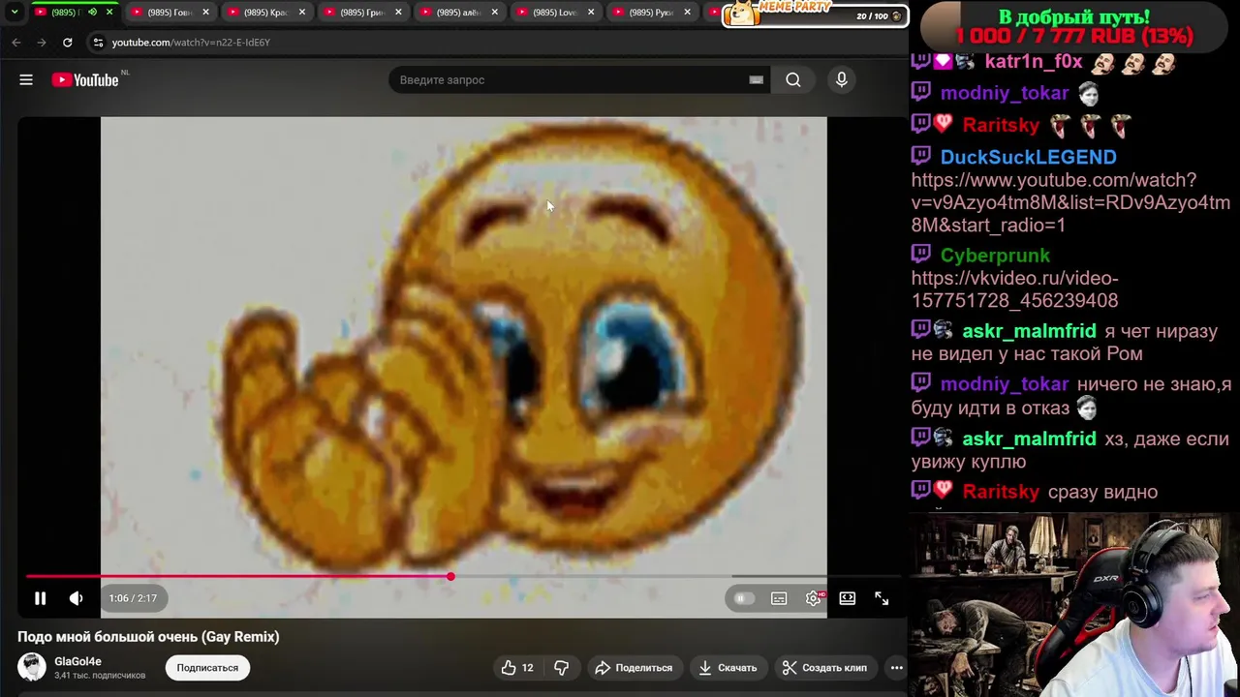Create a clip with Создать клип
The height and width of the screenshot is (697, 1240).
pos(824,668)
